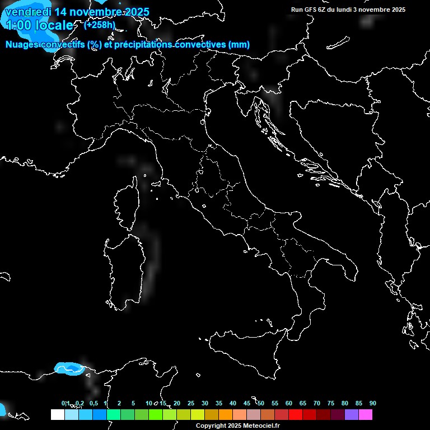Viewport: 430px width, 430px height.
Task: Click 'Run GFS 6Z du lundi 3 novembre 2025'
Action: point(348,10)
